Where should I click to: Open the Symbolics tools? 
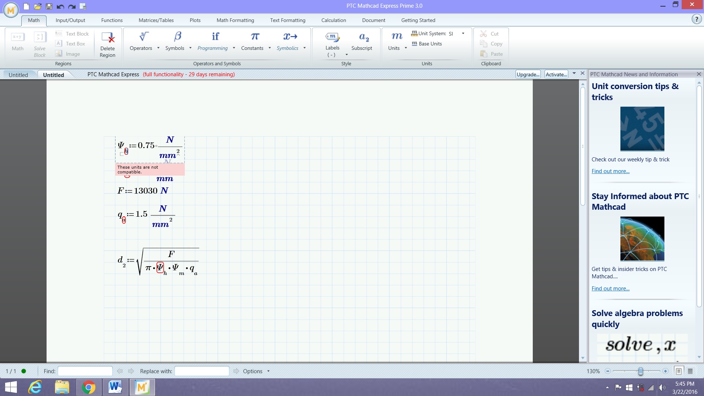coord(288,41)
